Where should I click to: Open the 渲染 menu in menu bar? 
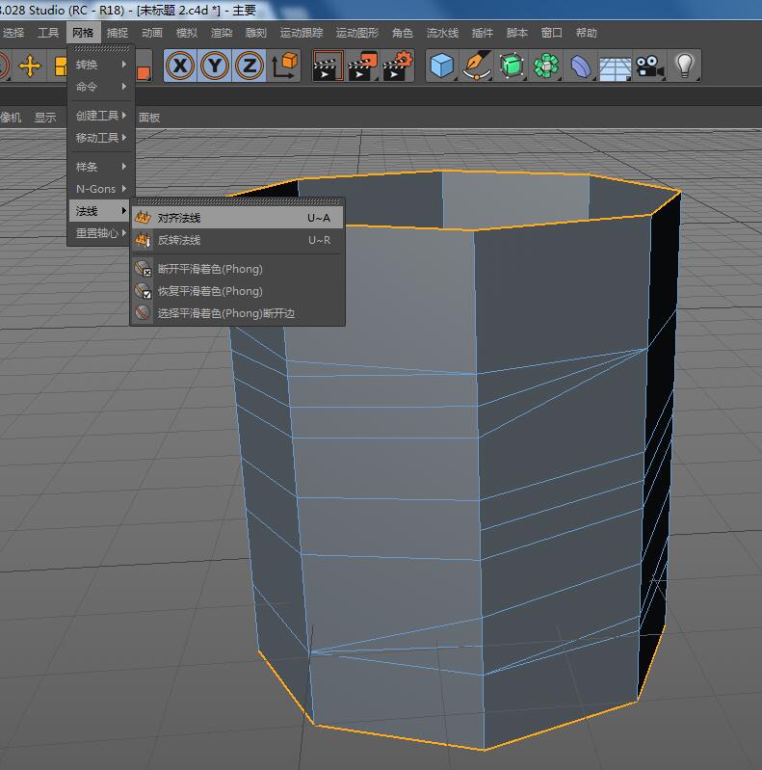tap(221, 33)
